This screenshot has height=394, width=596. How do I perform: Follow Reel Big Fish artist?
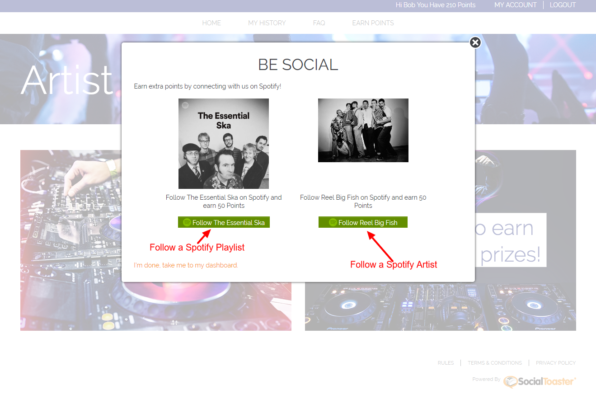(x=363, y=222)
